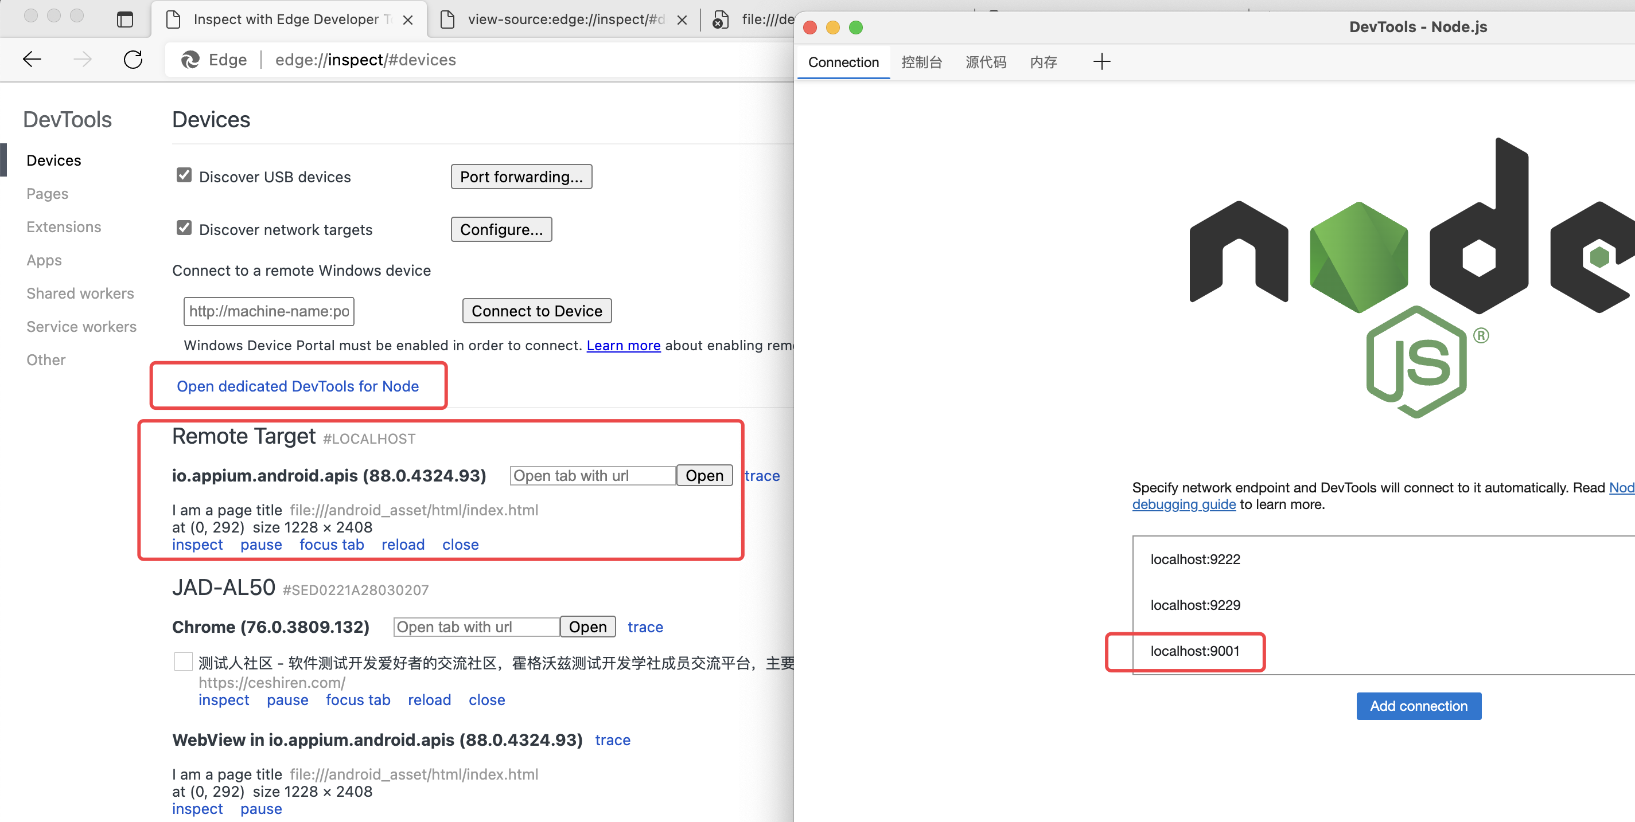This screenshot has width=1635, height=822.
Task: Click inspect under io.appium.android.apis target
Action: 197,545
